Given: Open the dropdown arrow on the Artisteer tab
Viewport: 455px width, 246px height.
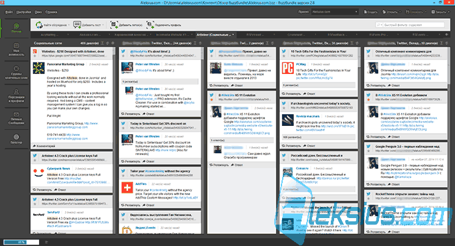Looking at the screenshot, I should pos(233,35).
